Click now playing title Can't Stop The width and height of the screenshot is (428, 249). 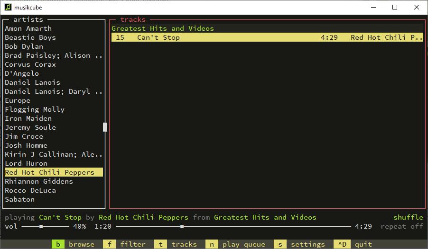(x=60, y=217)
